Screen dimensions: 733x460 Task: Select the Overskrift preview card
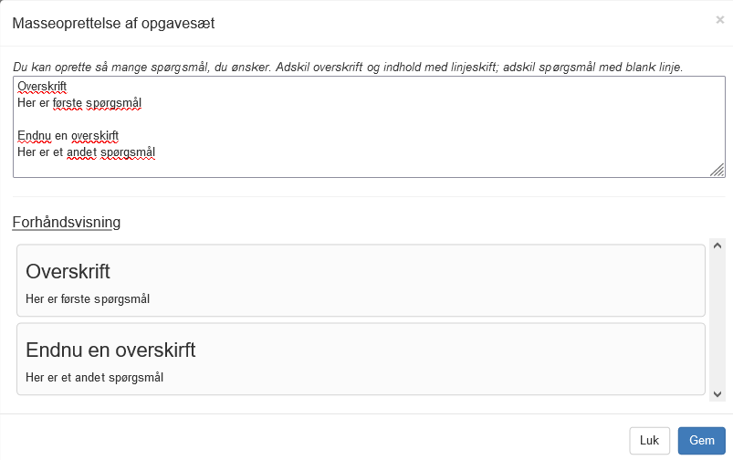pyautogui.click(x=361, y=280)
